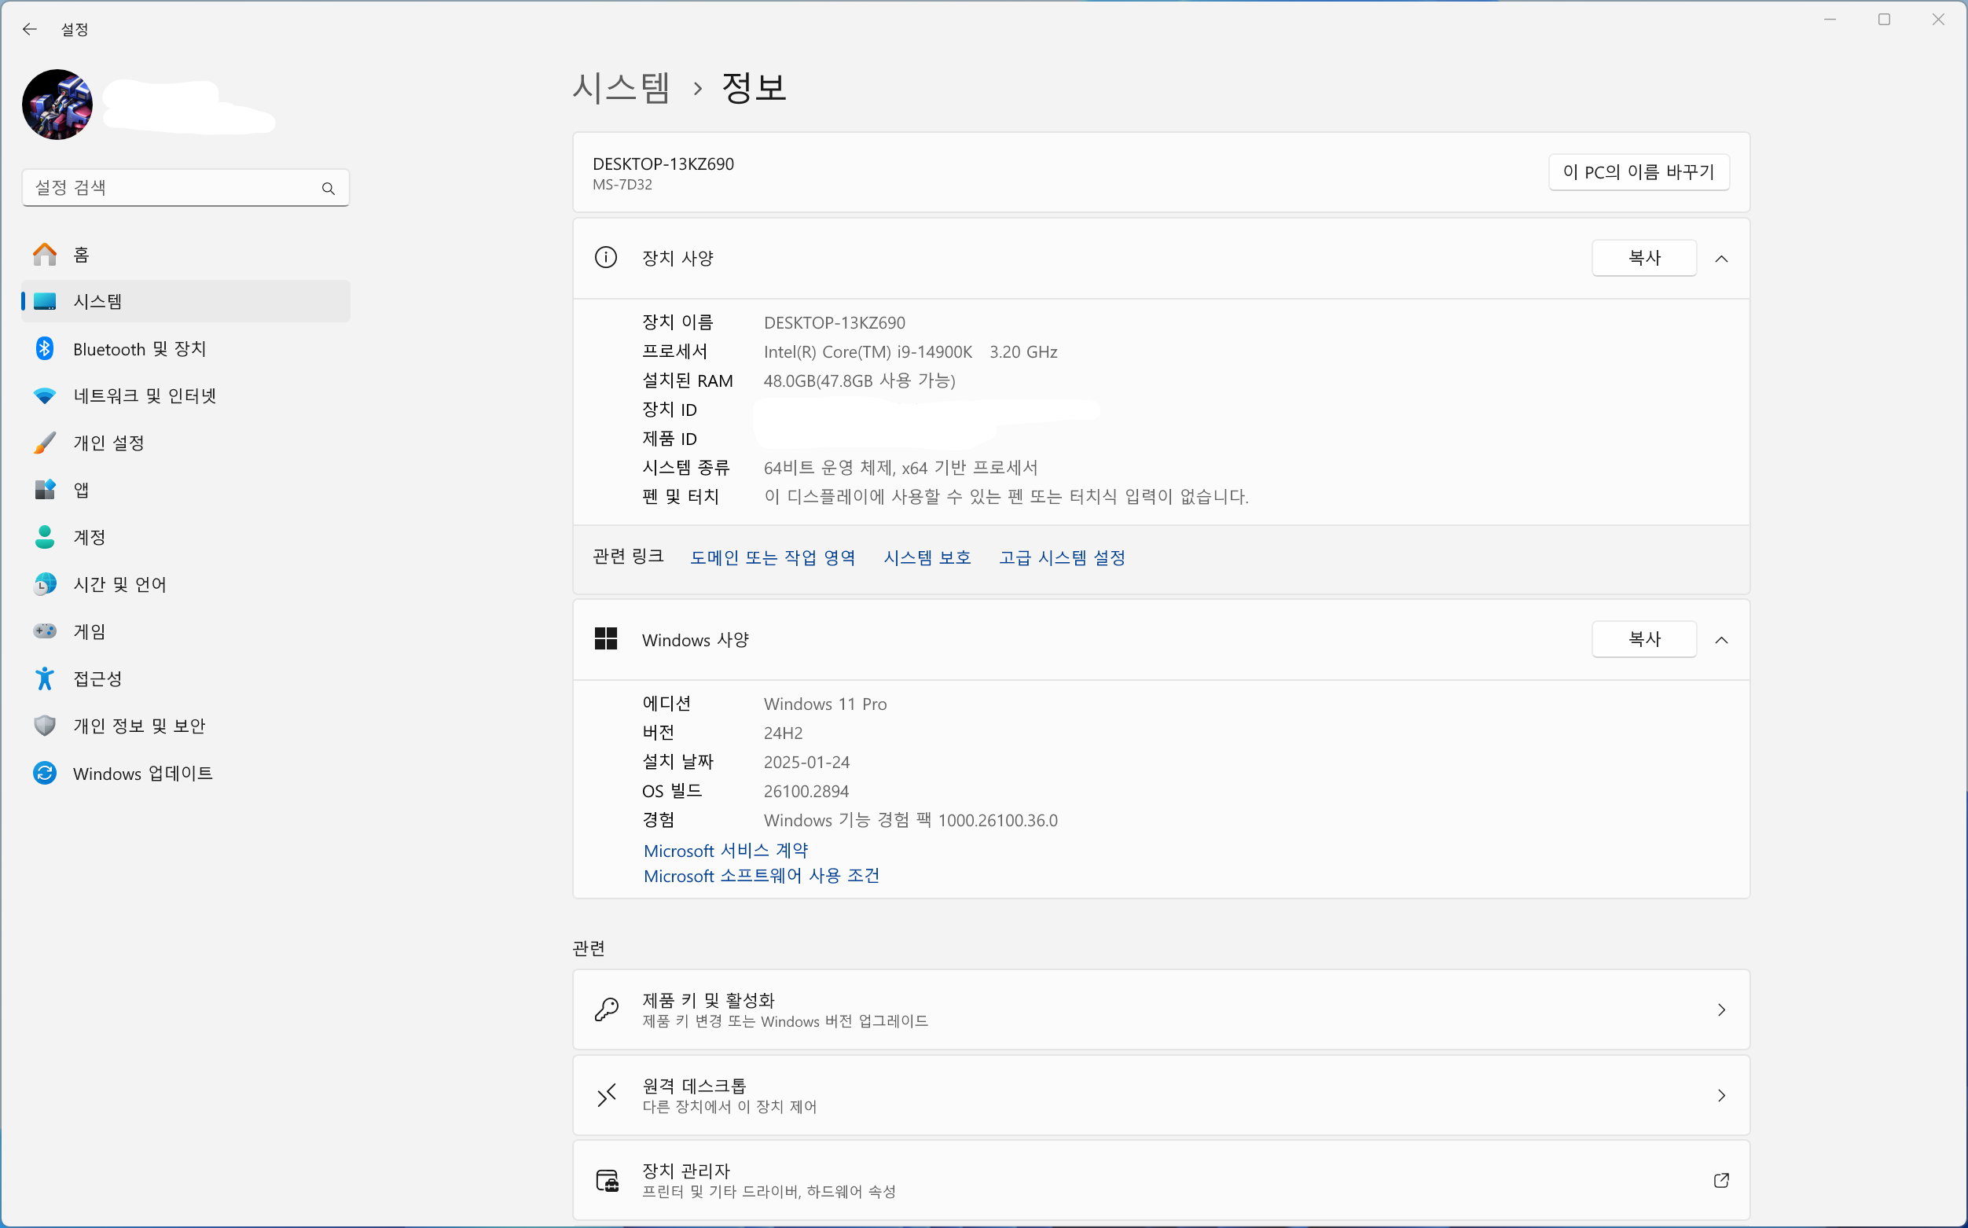Click the 개인 정보 및 보안 shield icon
The width and height of the screenshot is (1968, 1228).
(x=45, y=726)
